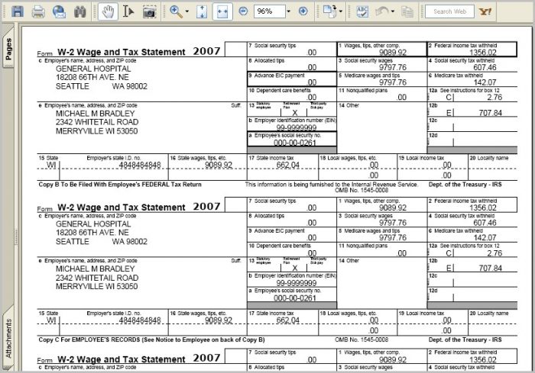The height and width of the screenshot is (373, 535).
Task: Save a copy with the floppy disk icon
Action: [18, 11]
